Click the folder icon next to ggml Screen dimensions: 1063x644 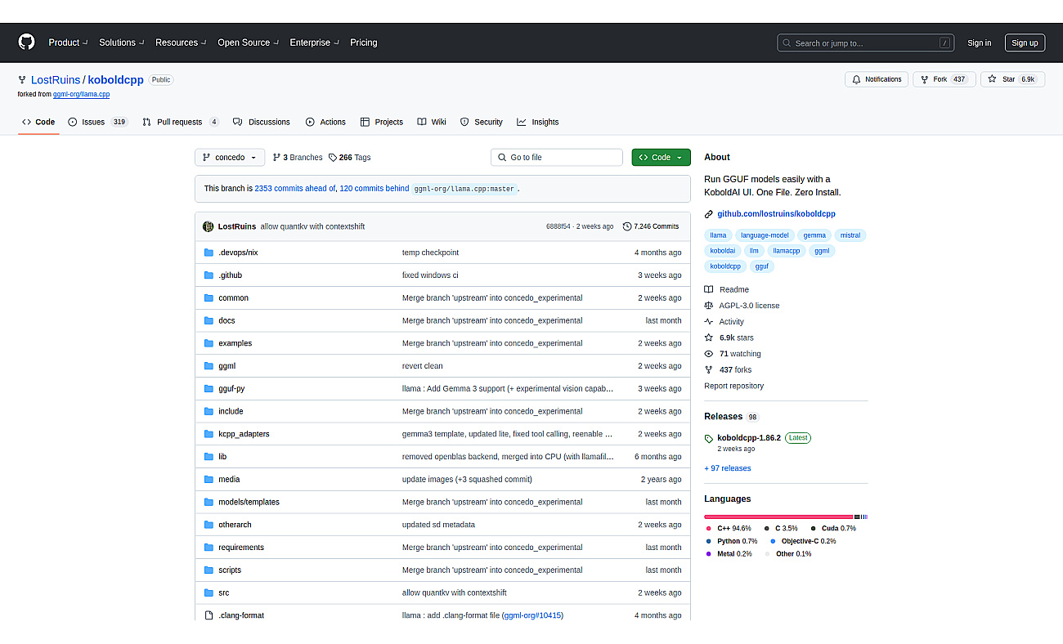point(209,366)
